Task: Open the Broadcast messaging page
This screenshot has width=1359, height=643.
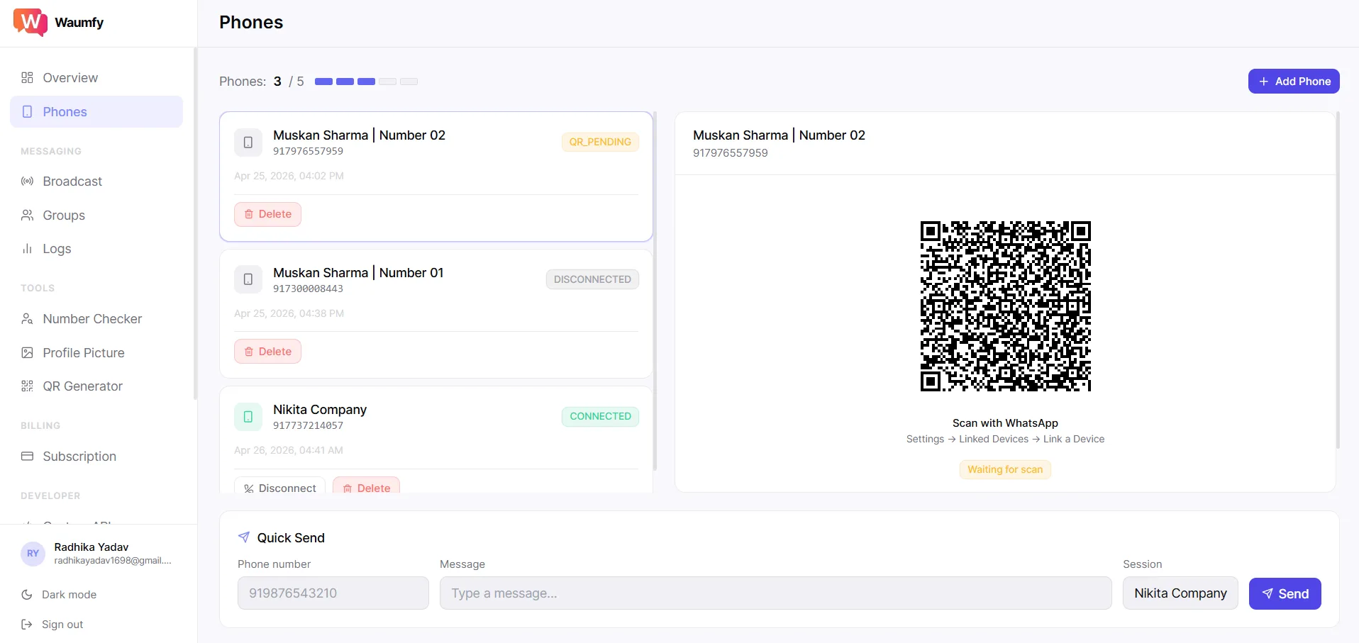Action: (72, 181)
